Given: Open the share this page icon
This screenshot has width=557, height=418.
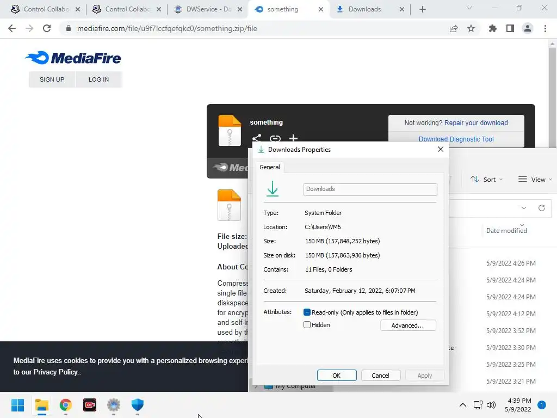Looking at the screenshot, I should pos(454,28).
